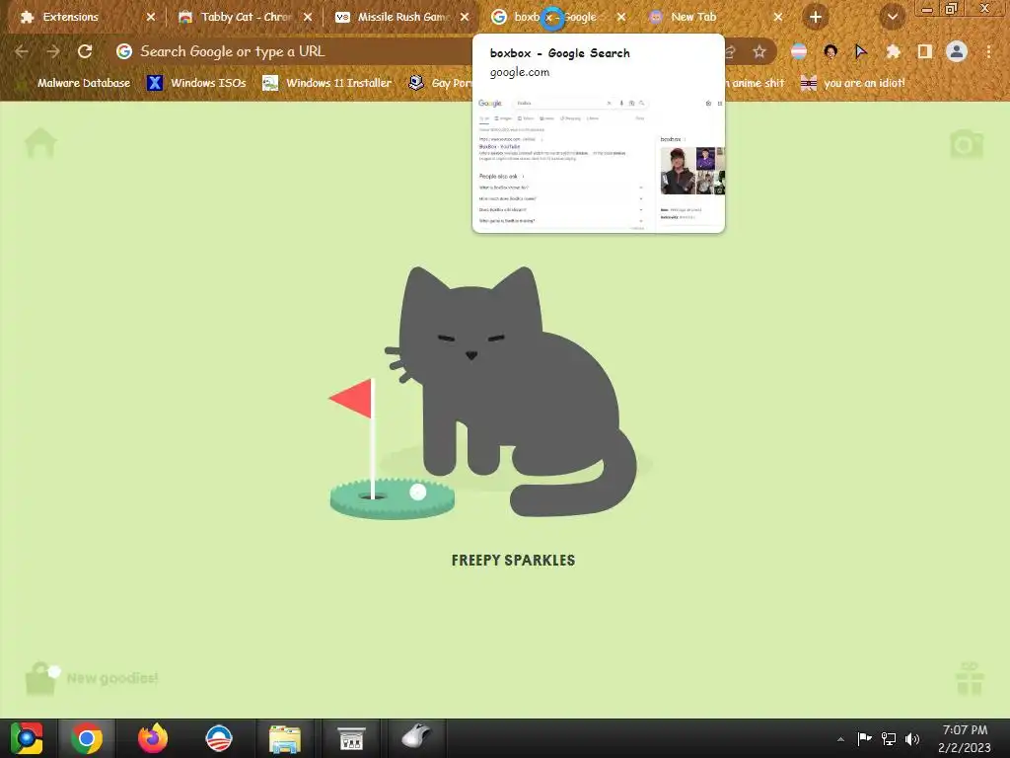Open the Malware Database bookmark
Screen dimensions: 1010x758
76,83
